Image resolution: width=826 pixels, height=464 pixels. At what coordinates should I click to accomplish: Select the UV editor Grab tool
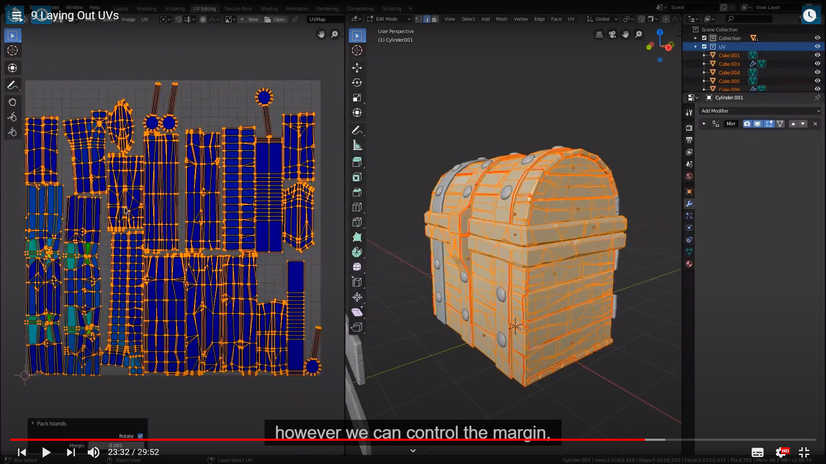(12, 102)
